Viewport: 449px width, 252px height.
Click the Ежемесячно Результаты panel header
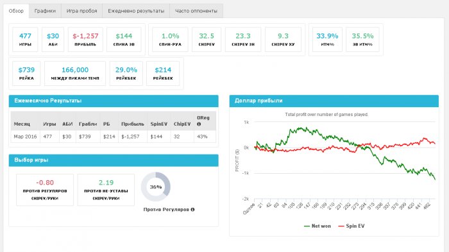(x=114, y=101)
